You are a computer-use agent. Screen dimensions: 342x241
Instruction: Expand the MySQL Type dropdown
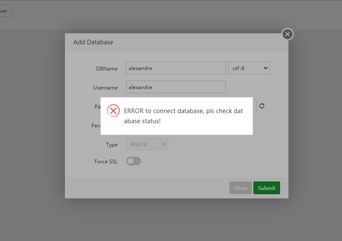point(147,144)
